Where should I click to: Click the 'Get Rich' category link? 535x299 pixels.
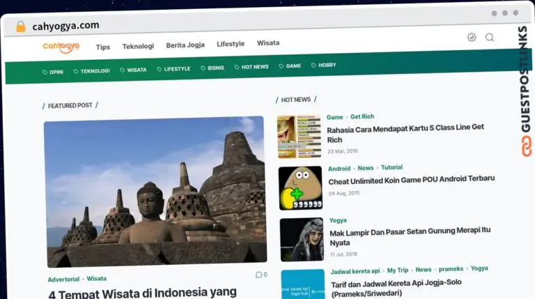coord(362,117)
